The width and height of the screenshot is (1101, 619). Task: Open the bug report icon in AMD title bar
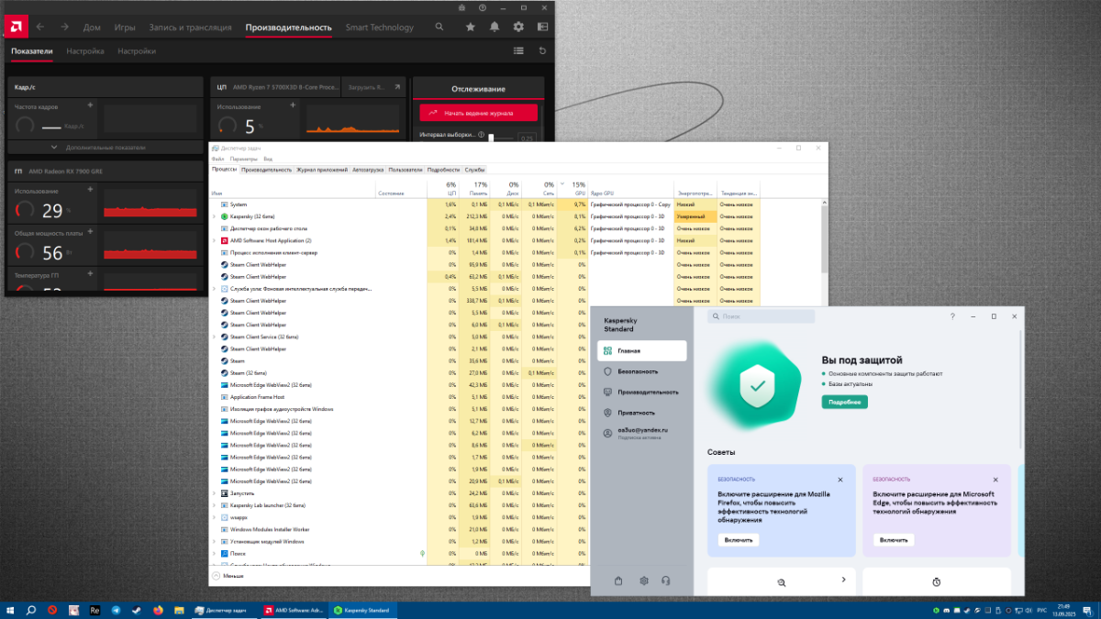click(x=461, y=6)
